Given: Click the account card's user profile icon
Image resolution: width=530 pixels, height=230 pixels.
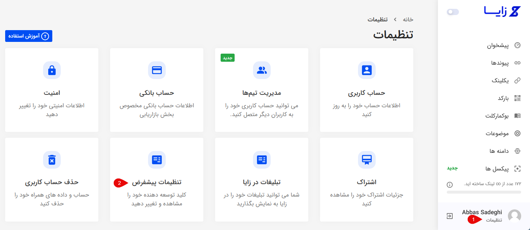Looking at the screenshot, I should pos(366,70).
